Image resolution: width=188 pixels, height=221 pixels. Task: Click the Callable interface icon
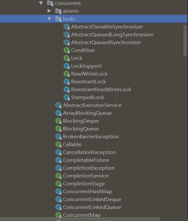[58, 144]
